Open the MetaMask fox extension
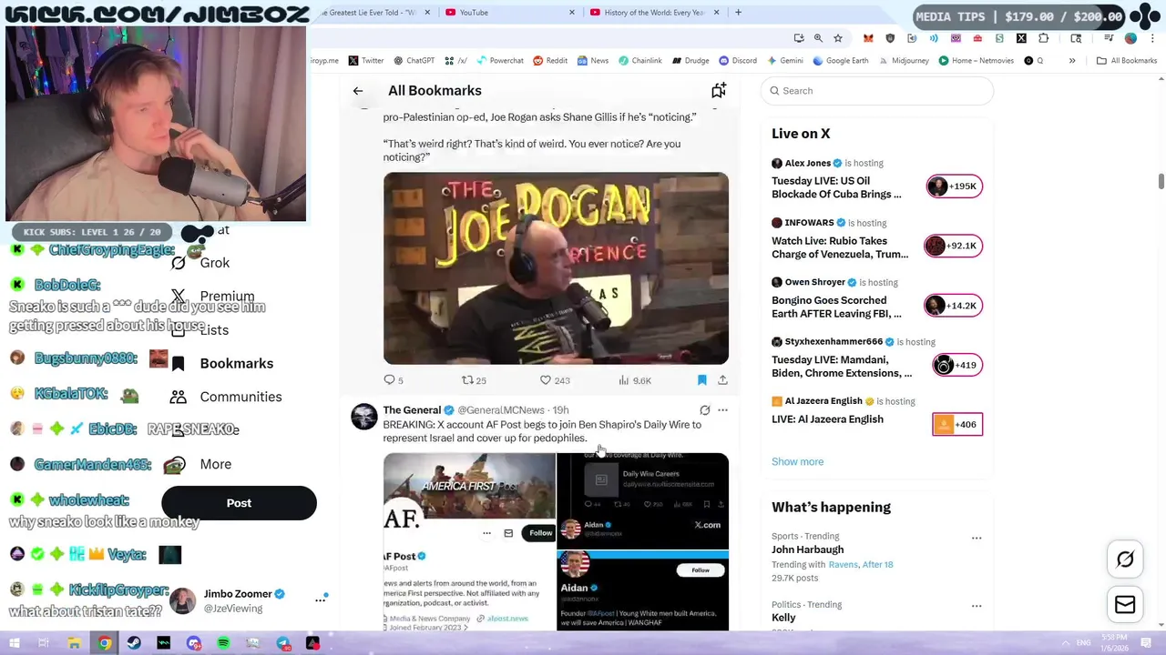 [868, 38]
